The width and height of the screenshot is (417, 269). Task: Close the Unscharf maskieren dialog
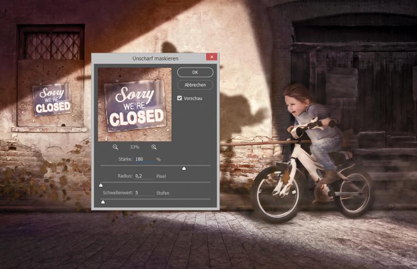(212, 57)
